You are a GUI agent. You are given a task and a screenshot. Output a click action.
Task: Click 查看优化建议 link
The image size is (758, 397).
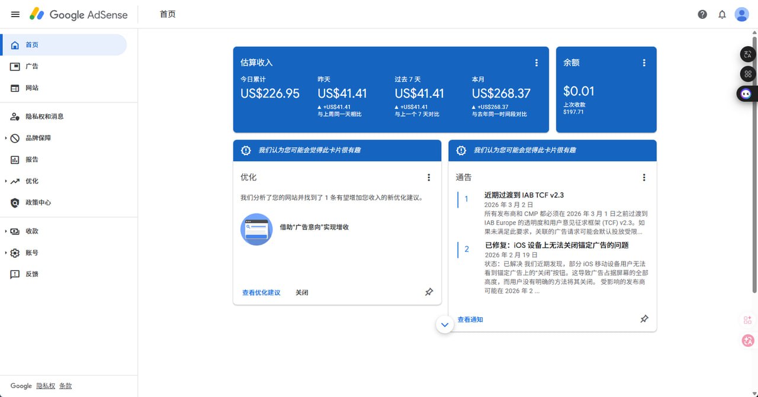coord(261,293)
